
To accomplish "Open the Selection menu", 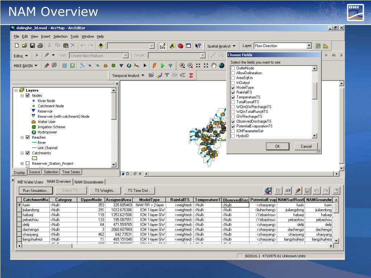I will click(x=61, y=37).
